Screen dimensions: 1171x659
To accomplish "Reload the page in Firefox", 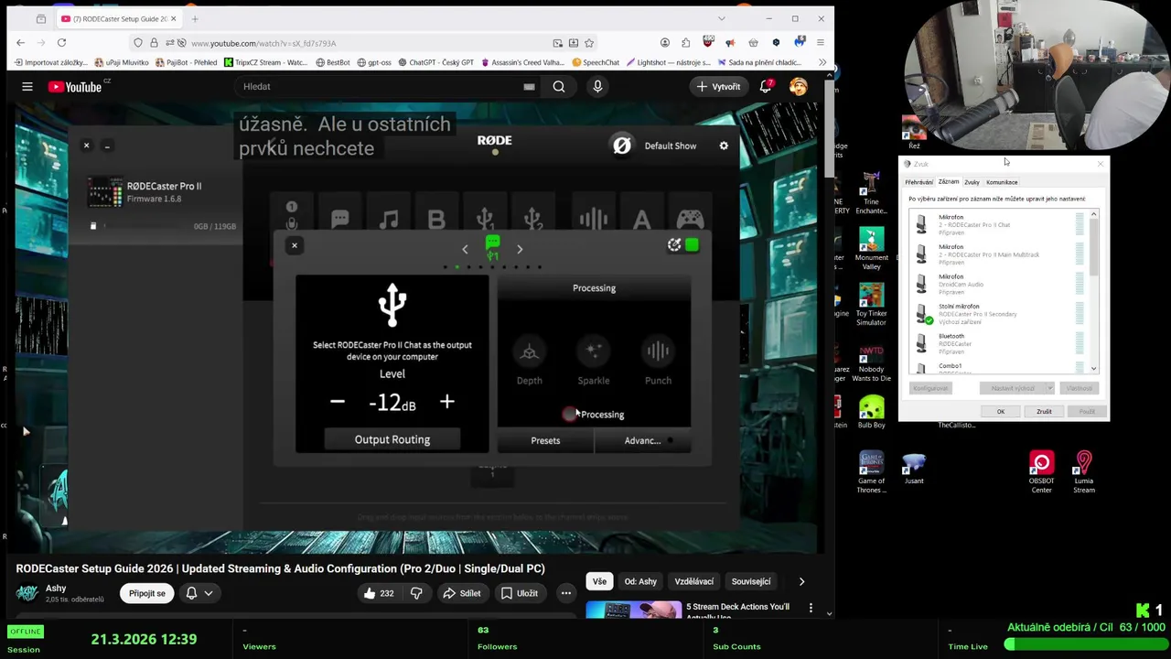I will [61, 43].
